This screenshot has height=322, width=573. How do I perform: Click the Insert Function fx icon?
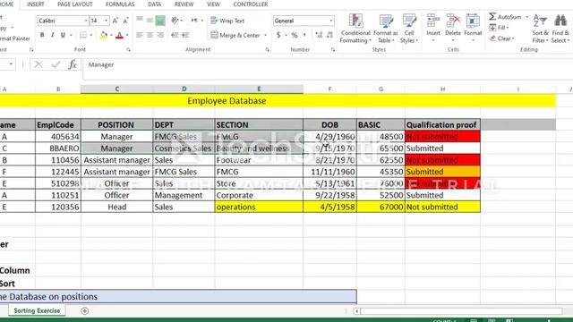[x=73, y=64]
